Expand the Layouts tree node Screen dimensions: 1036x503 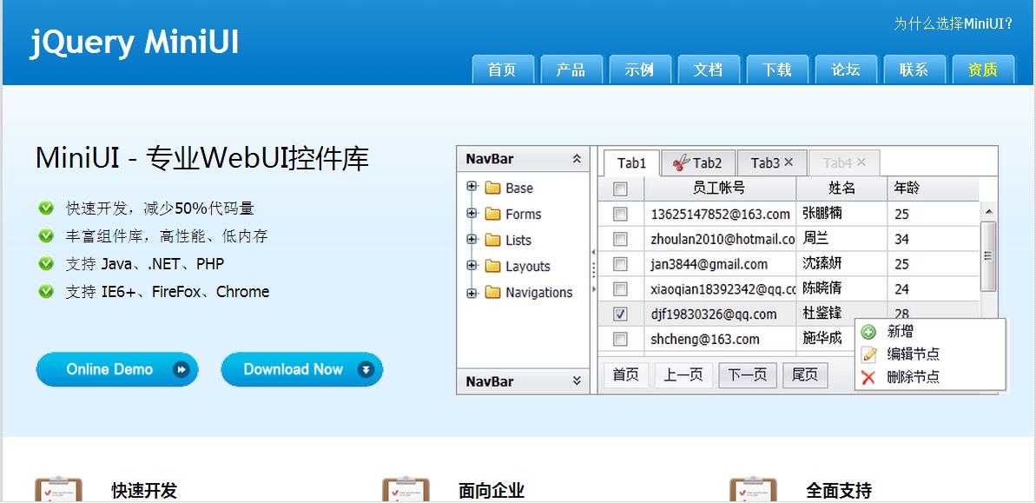pos(472,266)
